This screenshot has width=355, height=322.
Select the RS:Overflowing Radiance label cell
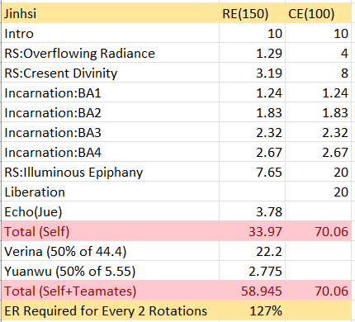click(x=111, y=53)
